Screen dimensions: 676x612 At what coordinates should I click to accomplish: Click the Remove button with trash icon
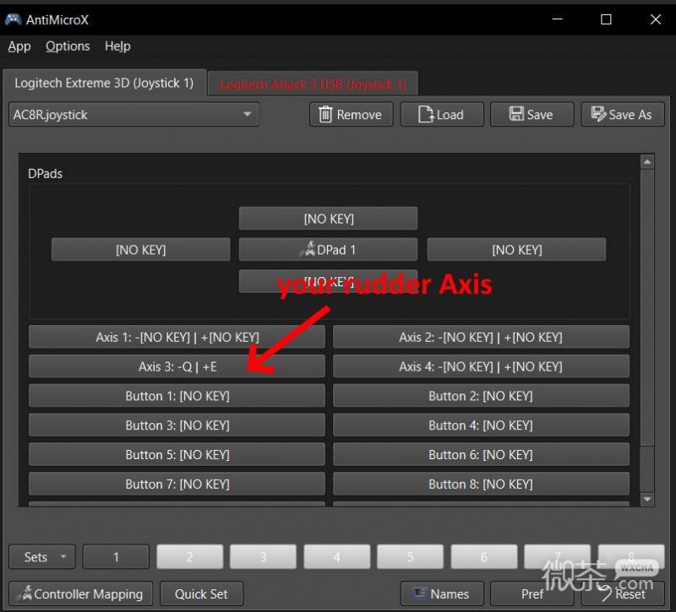pyautogui.click(x=351, y=115)
